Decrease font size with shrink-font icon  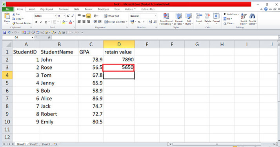(73, 16)
